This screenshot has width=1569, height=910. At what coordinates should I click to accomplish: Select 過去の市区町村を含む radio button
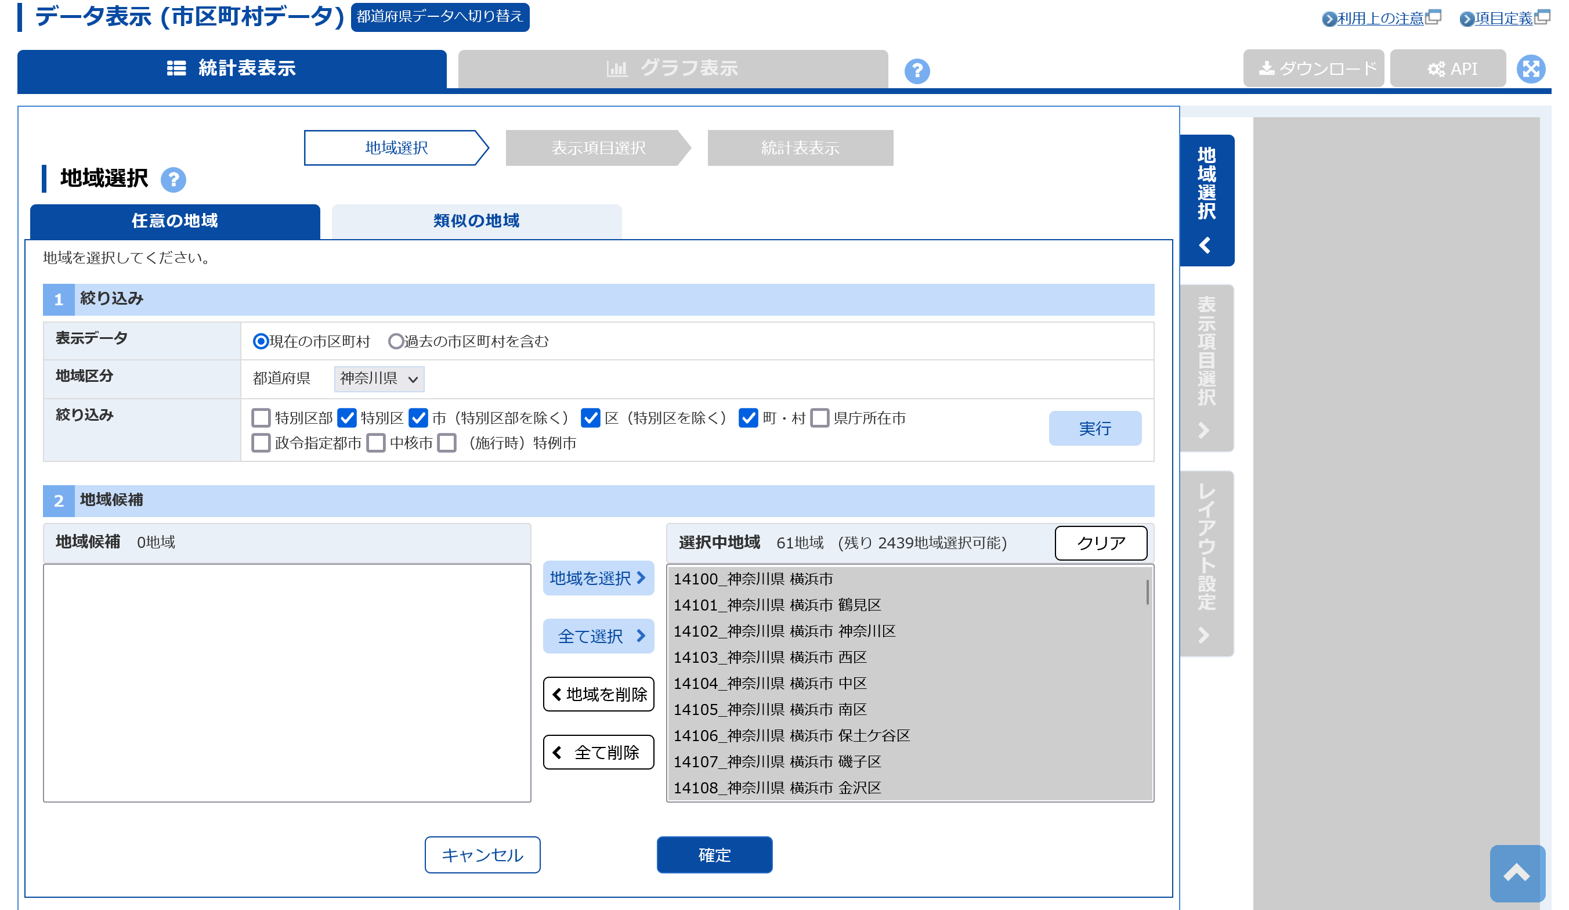coord(395,341)
